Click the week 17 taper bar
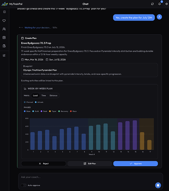Viewport: 169px width, 191px height. click(149, 145)
